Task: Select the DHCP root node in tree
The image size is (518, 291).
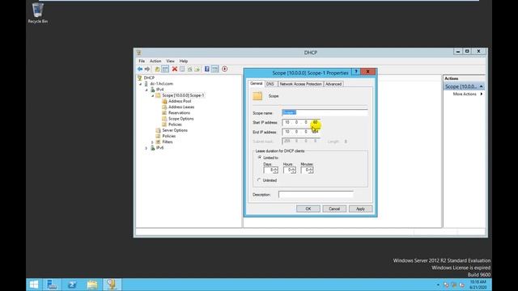Action: point(149,78)
